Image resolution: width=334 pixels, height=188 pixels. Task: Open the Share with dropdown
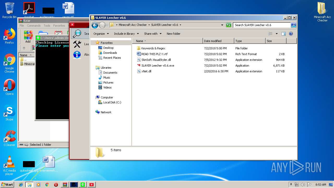pyautogui.click(x=153, y=34)
